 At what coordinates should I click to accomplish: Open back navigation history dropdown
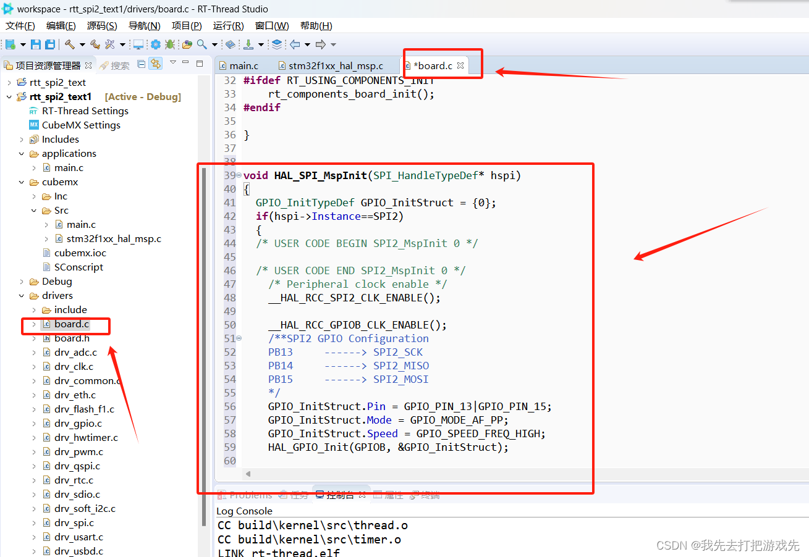307,44
